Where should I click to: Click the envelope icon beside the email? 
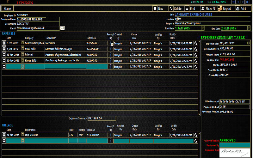pyautogui.click(x=62, y=28)
